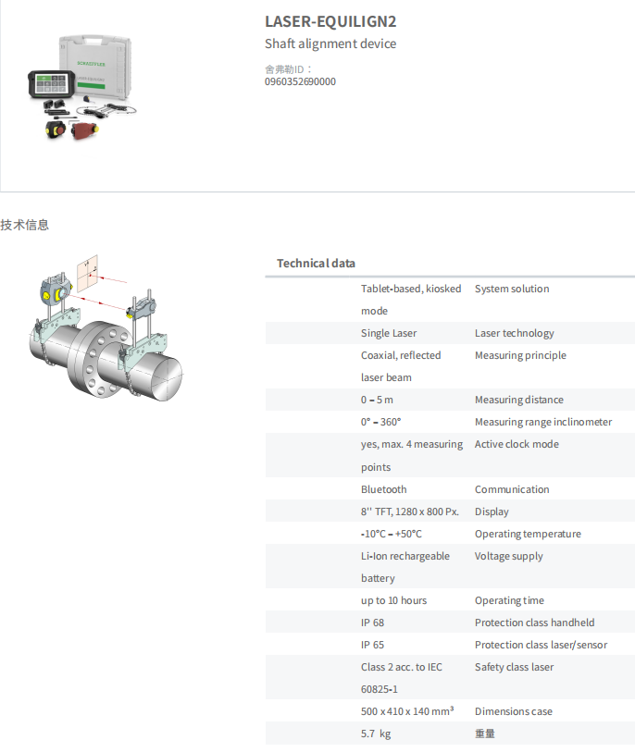Screen dimensions: 635x752
Task: Click the LASER-EQUILIGN2 product title
Action: (x=330, y=21)
